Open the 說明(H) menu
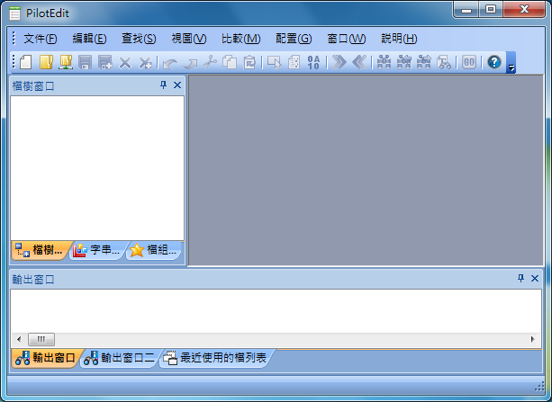The image size is (552, 402). pos(399,39)
